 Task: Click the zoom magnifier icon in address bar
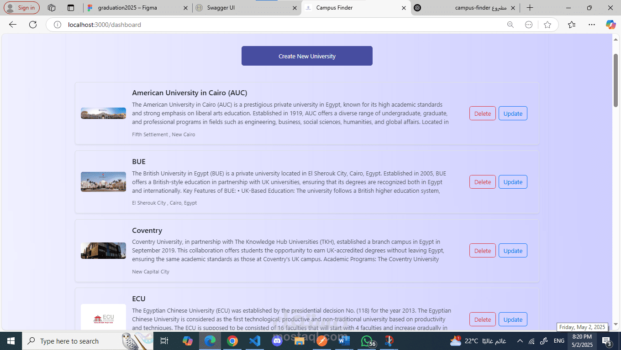pos(510,25)
